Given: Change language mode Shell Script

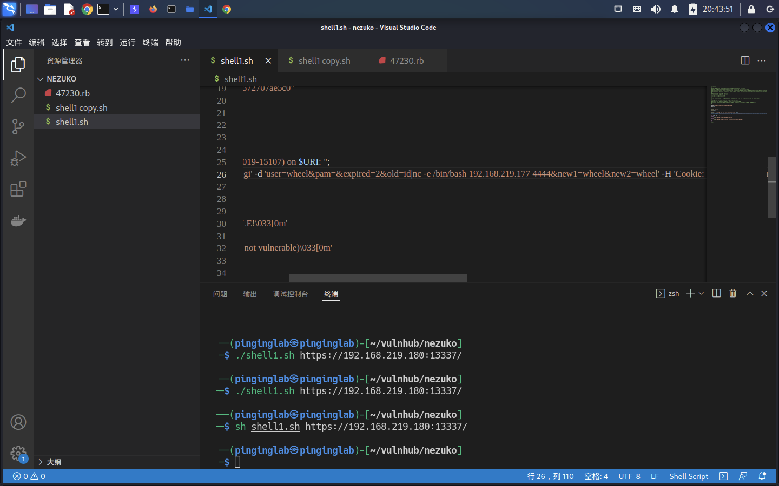Looking at the screenshot, I should [x=689, y=476].
